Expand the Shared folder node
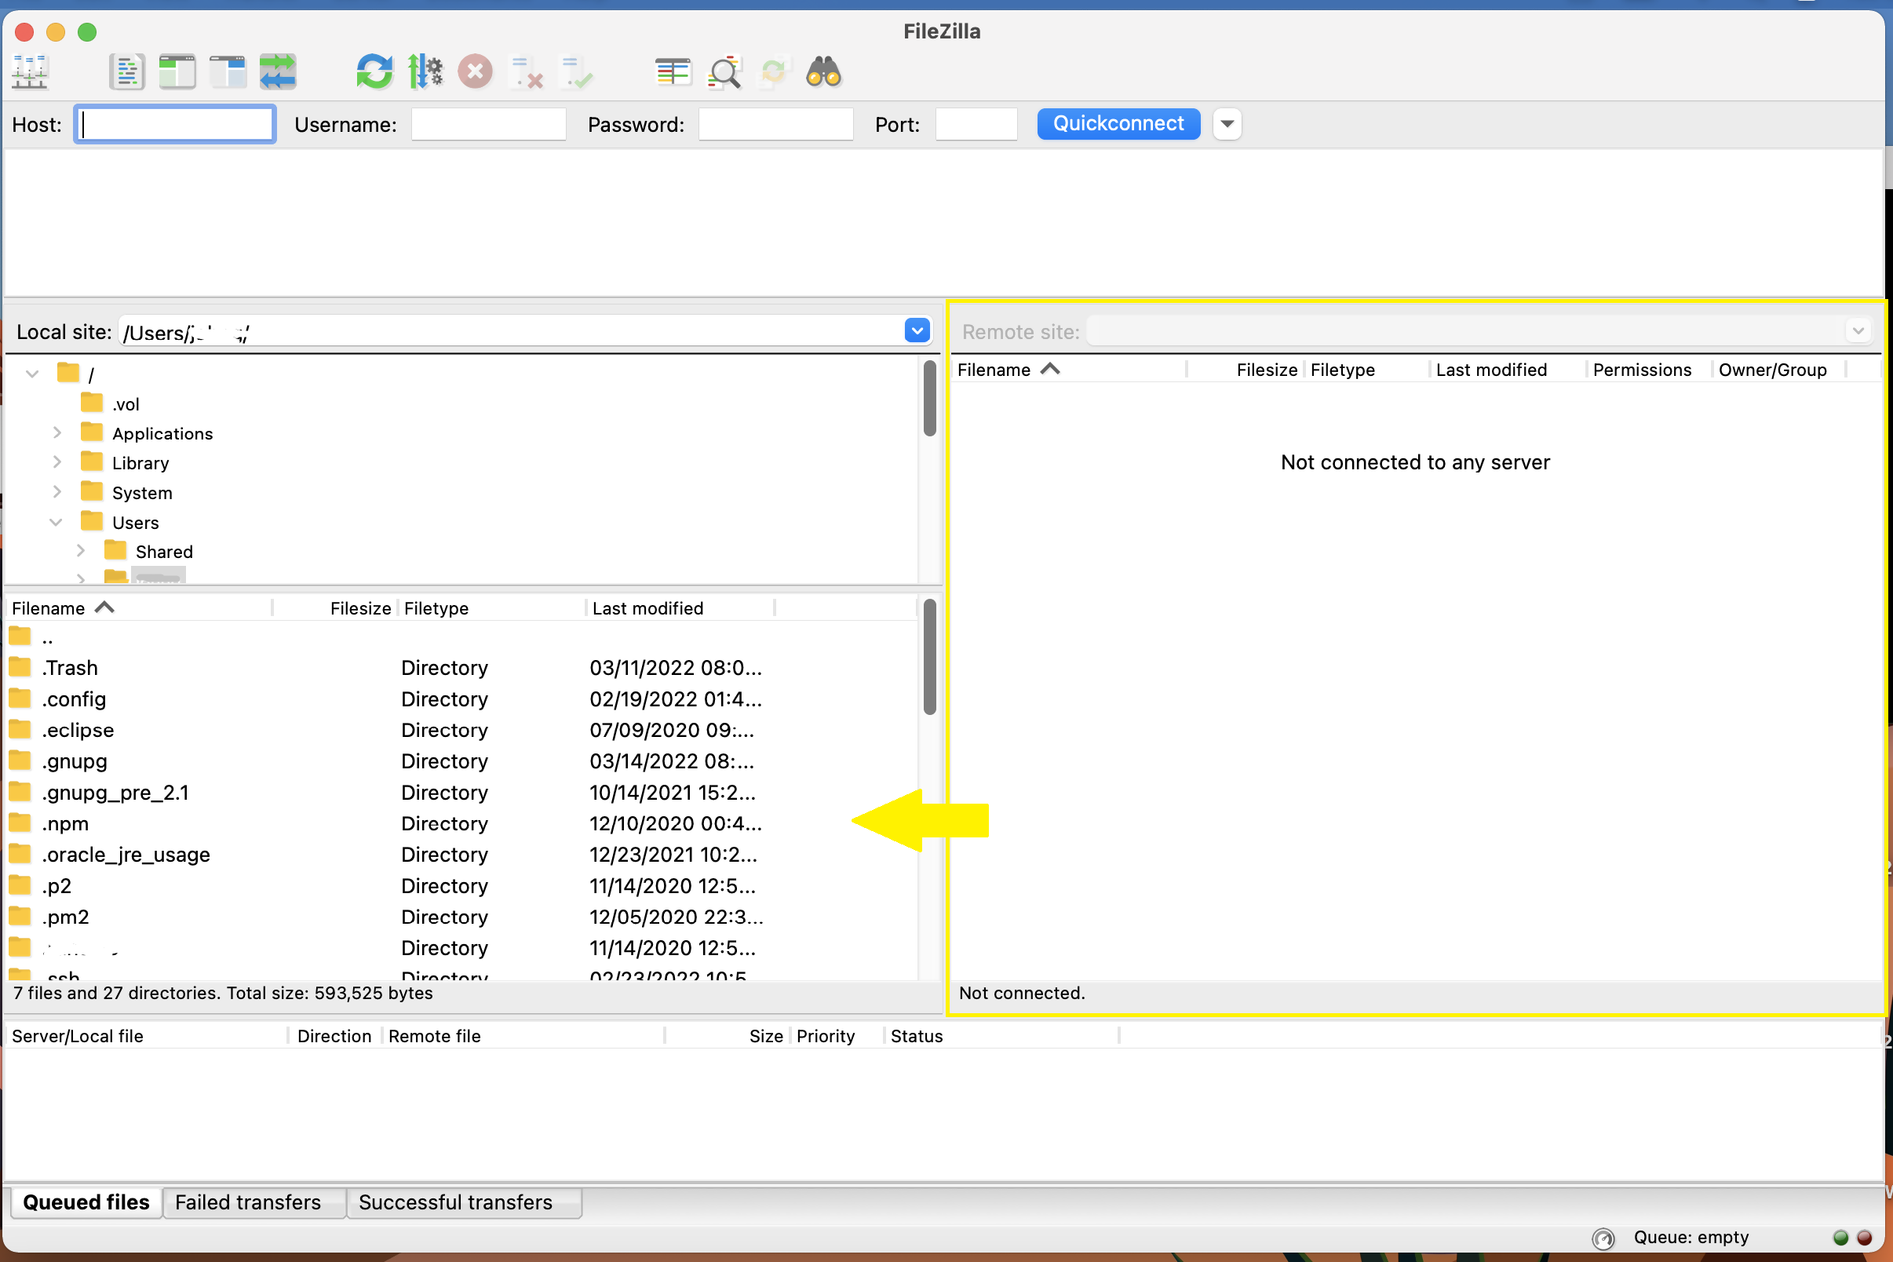1893x1262 pixels. [81, 551]
